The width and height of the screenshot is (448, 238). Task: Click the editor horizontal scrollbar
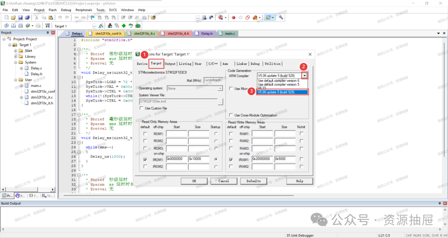tap(178, 195)
